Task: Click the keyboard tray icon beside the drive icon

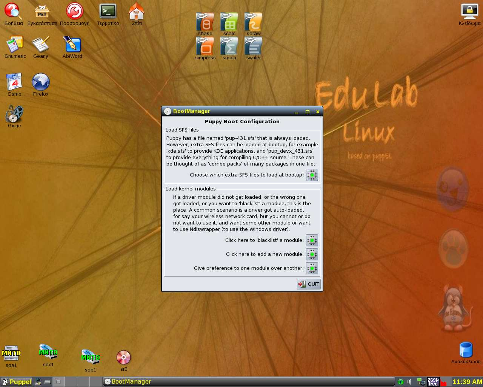Action: 48,382
